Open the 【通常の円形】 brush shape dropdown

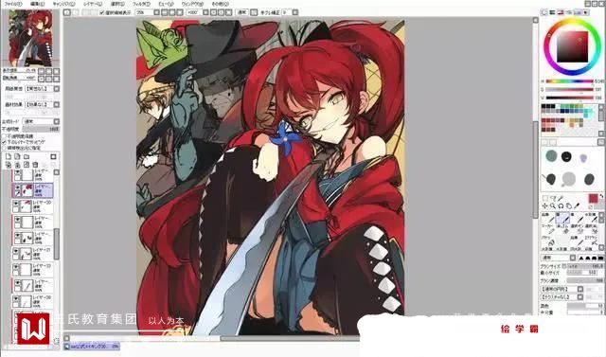pyautogui.click(x=580, y=289)
